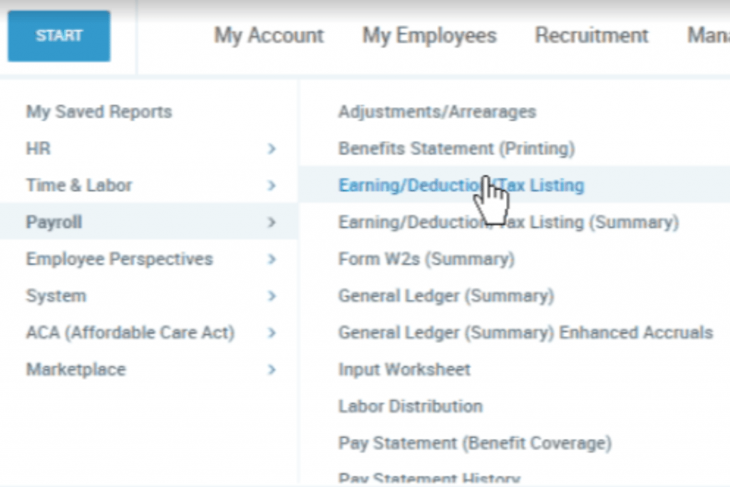Select the Adjustments/Arrearages report

[437, 111]
